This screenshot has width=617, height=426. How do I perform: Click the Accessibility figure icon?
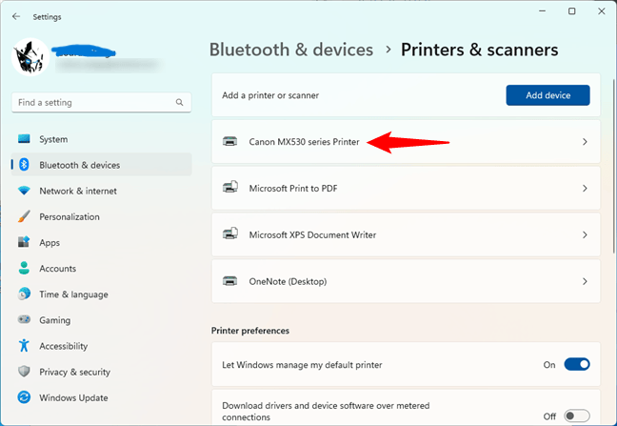coord(24,346)
